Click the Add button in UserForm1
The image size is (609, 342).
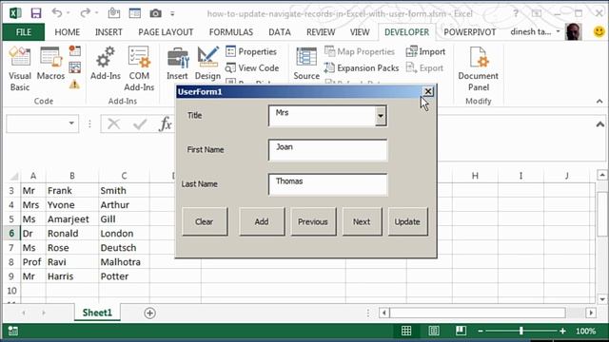coord(262,221)
